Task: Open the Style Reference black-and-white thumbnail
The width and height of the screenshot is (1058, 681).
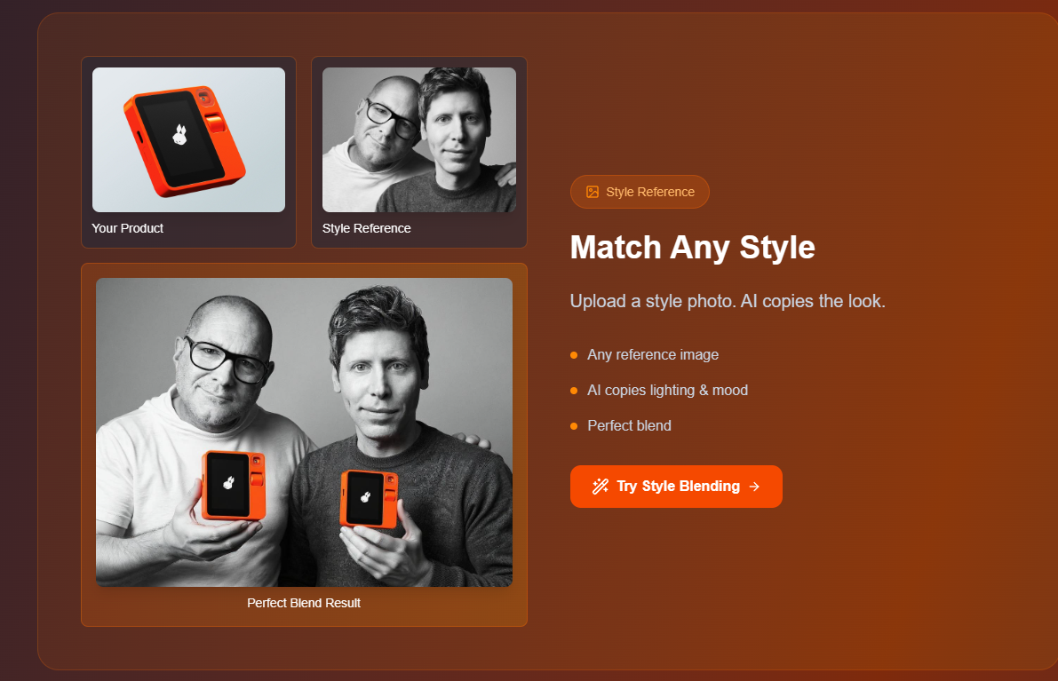Action: (419, 139)
